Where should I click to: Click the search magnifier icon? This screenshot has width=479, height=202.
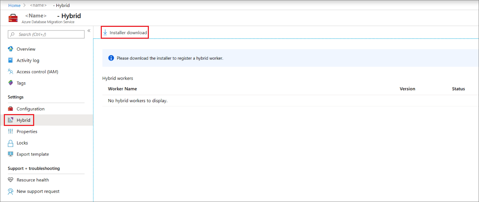coord(13,34)
